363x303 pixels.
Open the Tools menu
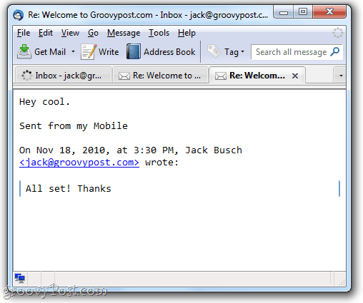click(x=159, y=33)
